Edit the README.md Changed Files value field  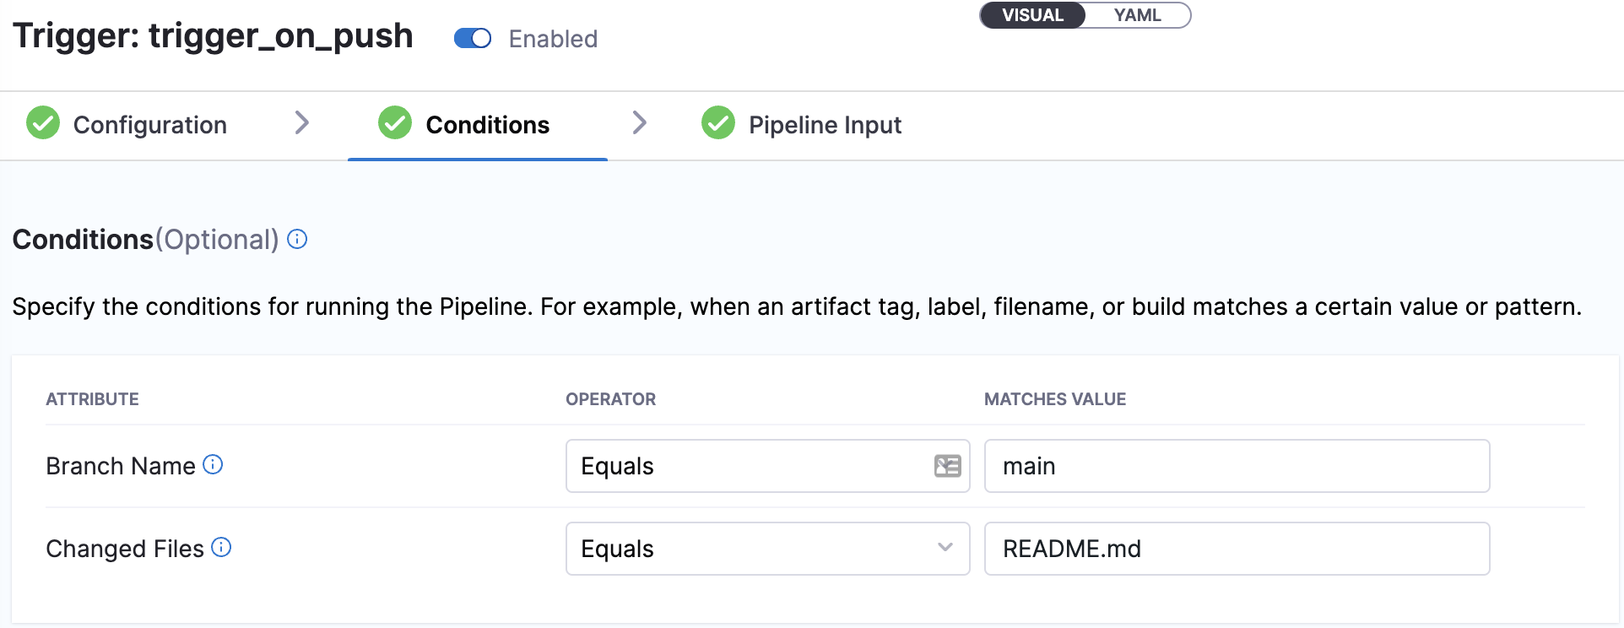pos(1237,549)
